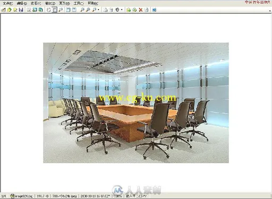Click the yellow folder open icon
Viewport: 272px width, 199px height.
pos(9,10)
